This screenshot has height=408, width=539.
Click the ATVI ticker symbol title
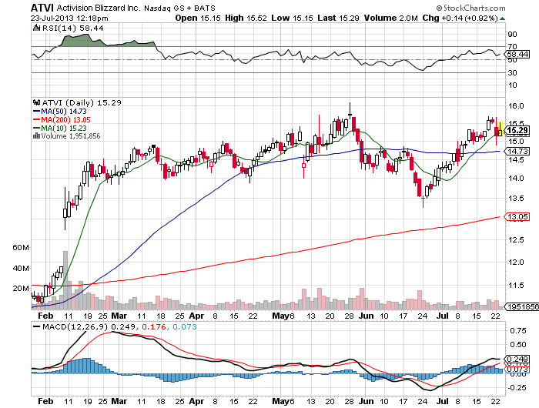42,8
